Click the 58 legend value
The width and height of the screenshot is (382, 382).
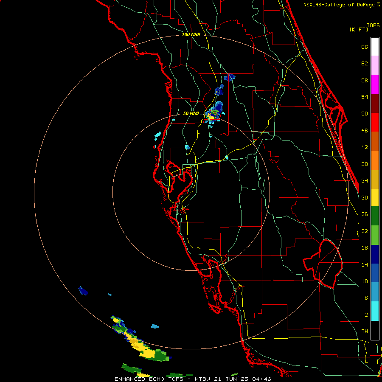[365, 81]
